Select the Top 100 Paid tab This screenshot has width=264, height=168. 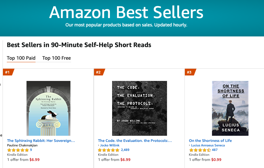pyautogui.click(x=21, y=58)
